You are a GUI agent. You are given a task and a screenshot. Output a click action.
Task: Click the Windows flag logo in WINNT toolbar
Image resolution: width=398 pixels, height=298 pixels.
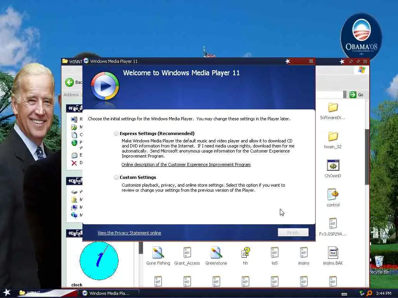362,70
